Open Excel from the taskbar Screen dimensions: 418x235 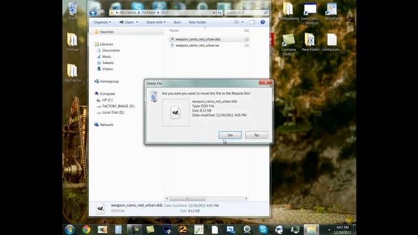coord(103,229)
